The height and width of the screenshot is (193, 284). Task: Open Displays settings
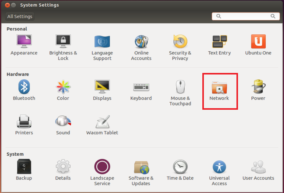click(102, 90)
